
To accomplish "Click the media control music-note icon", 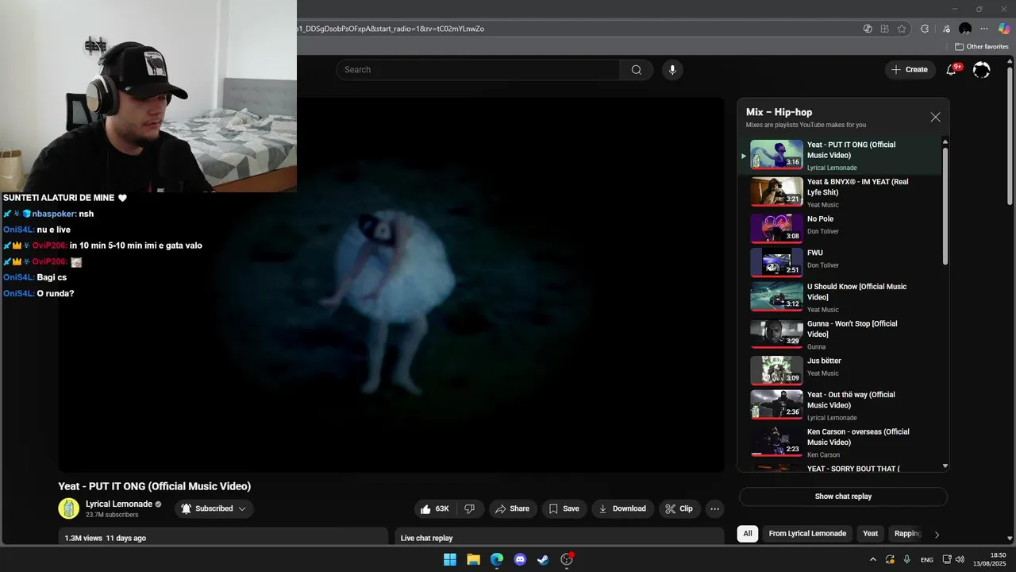I will coord(945,29).
